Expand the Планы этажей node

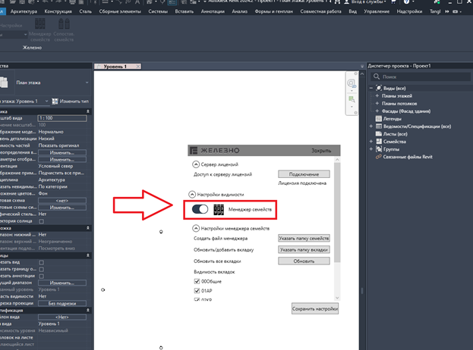(377, 95)
